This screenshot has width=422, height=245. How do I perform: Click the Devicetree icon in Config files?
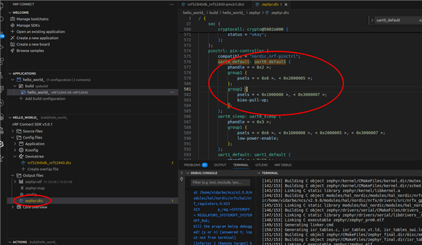tap(21, 157)
